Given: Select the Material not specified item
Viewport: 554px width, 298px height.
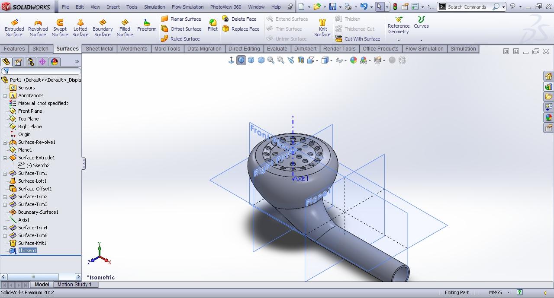Looking at the screenshot, I should tap(43, 103).
